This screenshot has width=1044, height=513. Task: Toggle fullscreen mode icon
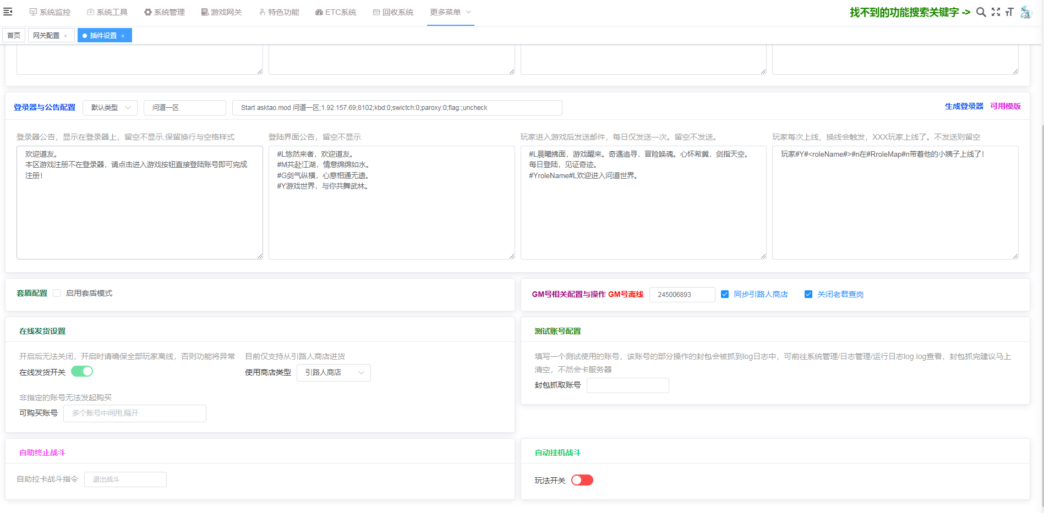click(x=996, y=12)
